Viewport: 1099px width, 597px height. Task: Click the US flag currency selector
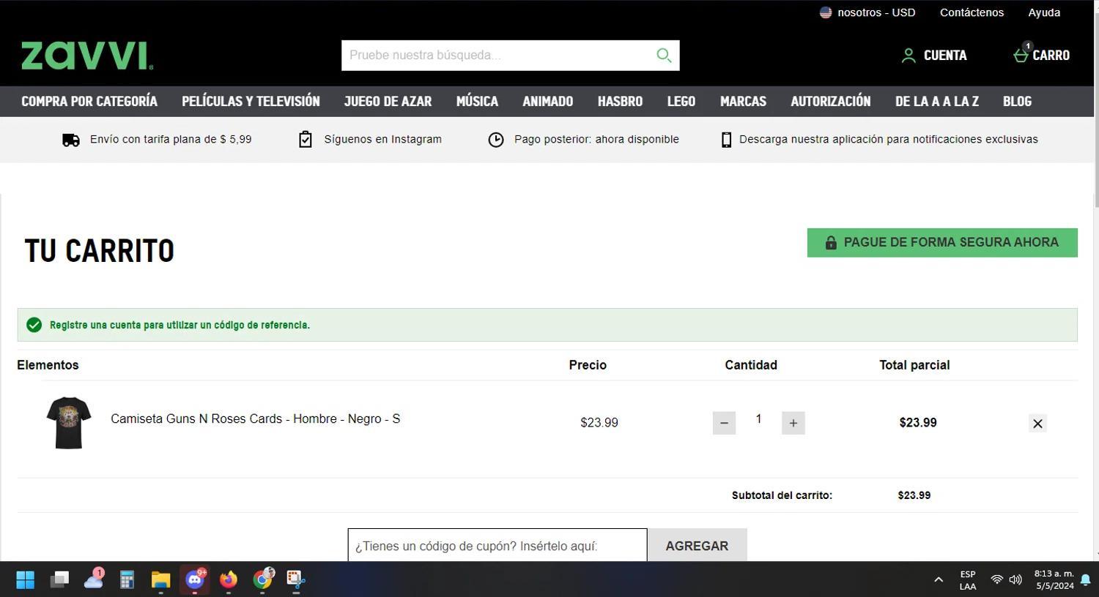coord(826,12)
